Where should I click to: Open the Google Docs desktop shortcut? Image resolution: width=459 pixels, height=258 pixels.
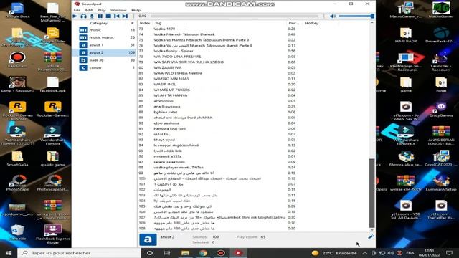17,11
